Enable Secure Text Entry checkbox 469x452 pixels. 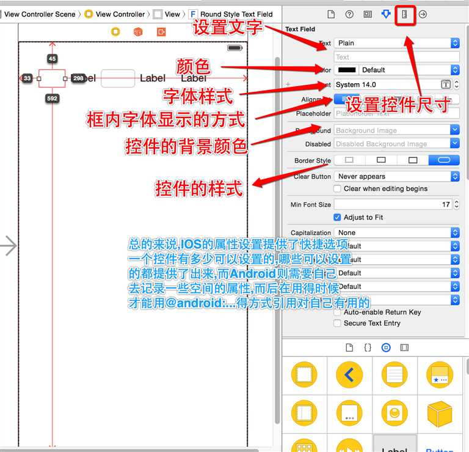337,323
